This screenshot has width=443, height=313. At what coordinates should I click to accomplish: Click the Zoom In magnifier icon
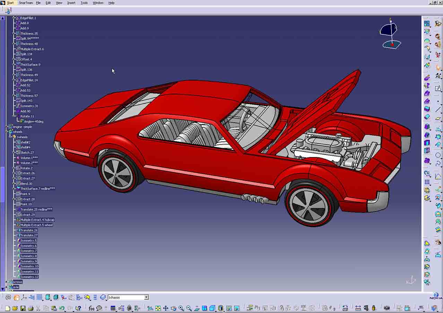[x=181, y=308]
